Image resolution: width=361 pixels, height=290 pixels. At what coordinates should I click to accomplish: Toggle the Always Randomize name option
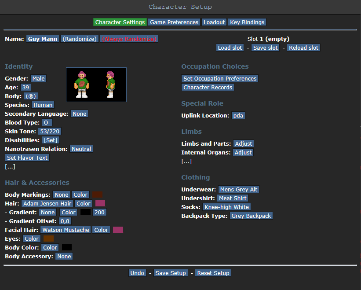[129, 39]
